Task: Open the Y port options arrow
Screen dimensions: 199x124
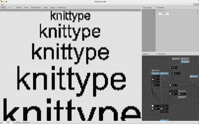Action: click(x=197, y=14)
